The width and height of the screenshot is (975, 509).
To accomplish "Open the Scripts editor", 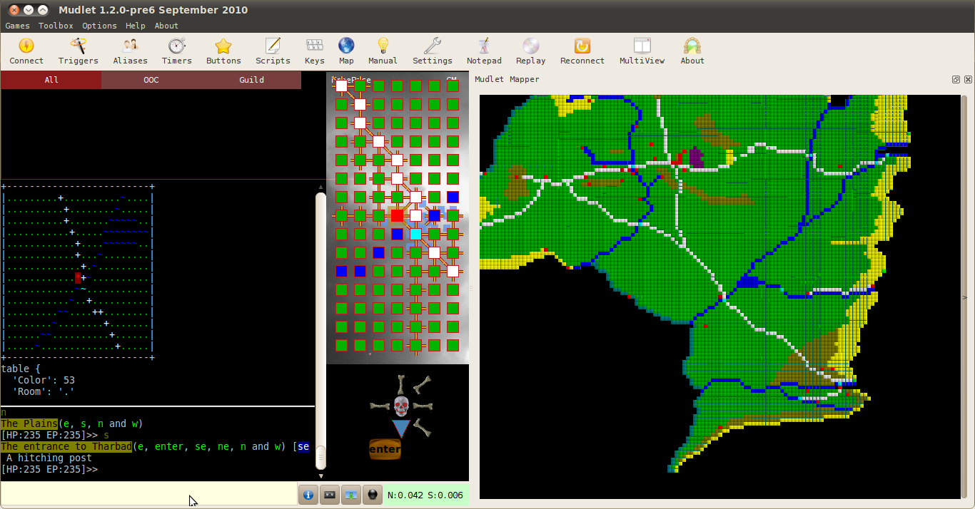I will click(273, 51).
